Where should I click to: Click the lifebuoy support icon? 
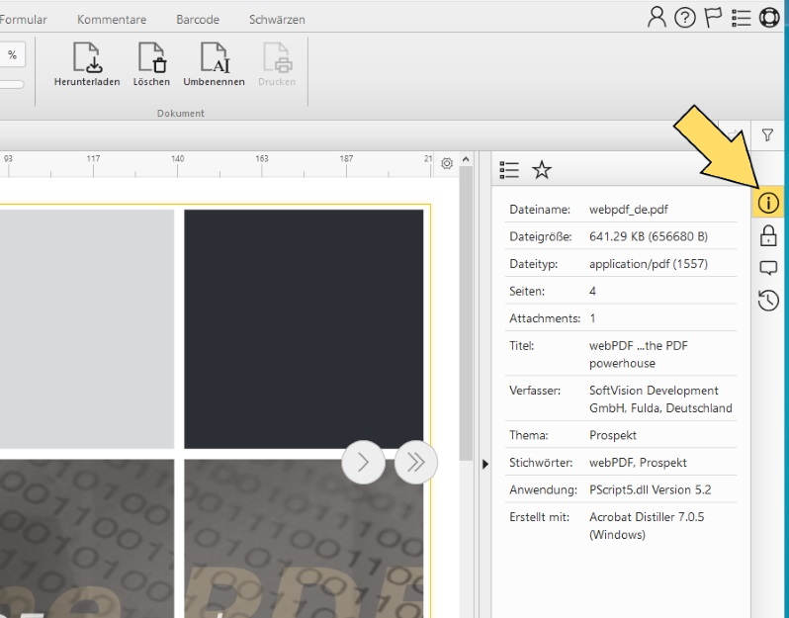tap(768, 15)
